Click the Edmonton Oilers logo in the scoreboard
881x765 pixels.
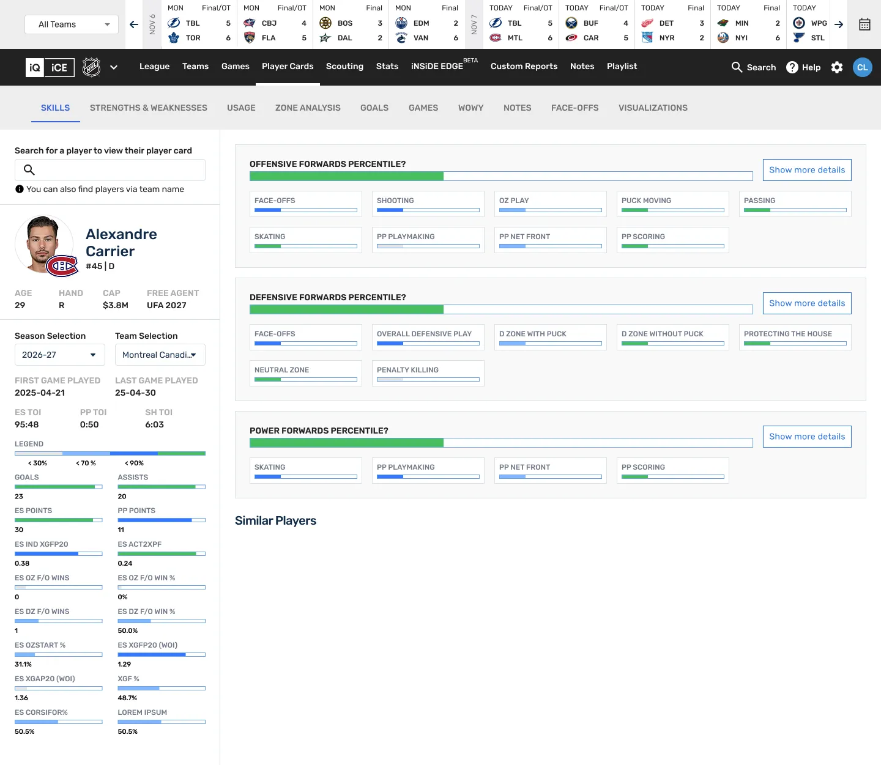401,23
